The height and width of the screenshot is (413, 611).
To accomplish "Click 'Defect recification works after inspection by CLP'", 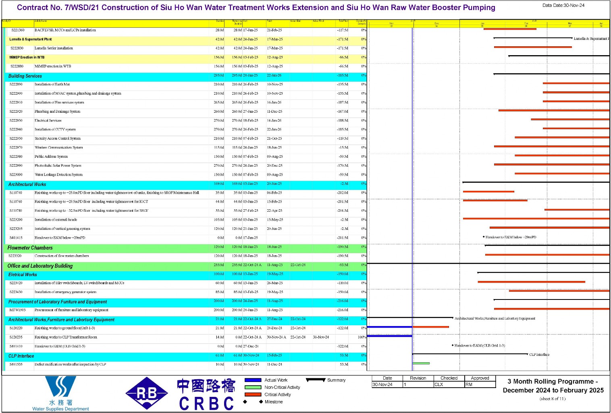I will pyautogui.click(x=70, y=364).
